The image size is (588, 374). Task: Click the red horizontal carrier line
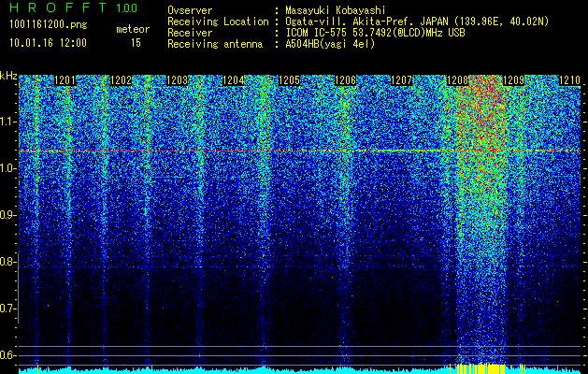click(300, 151)
